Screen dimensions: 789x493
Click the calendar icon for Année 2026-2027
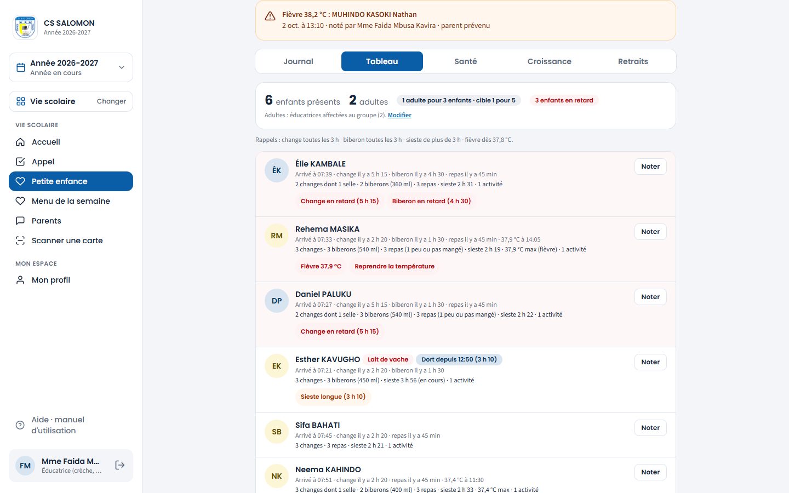click(x=21, y=67)
